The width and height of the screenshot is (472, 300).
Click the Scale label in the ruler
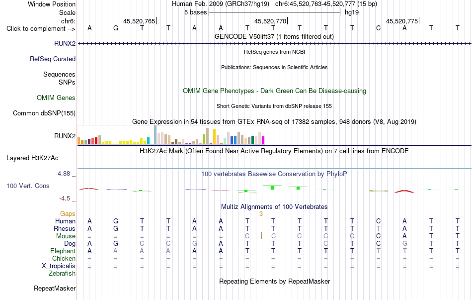point(67,12)
